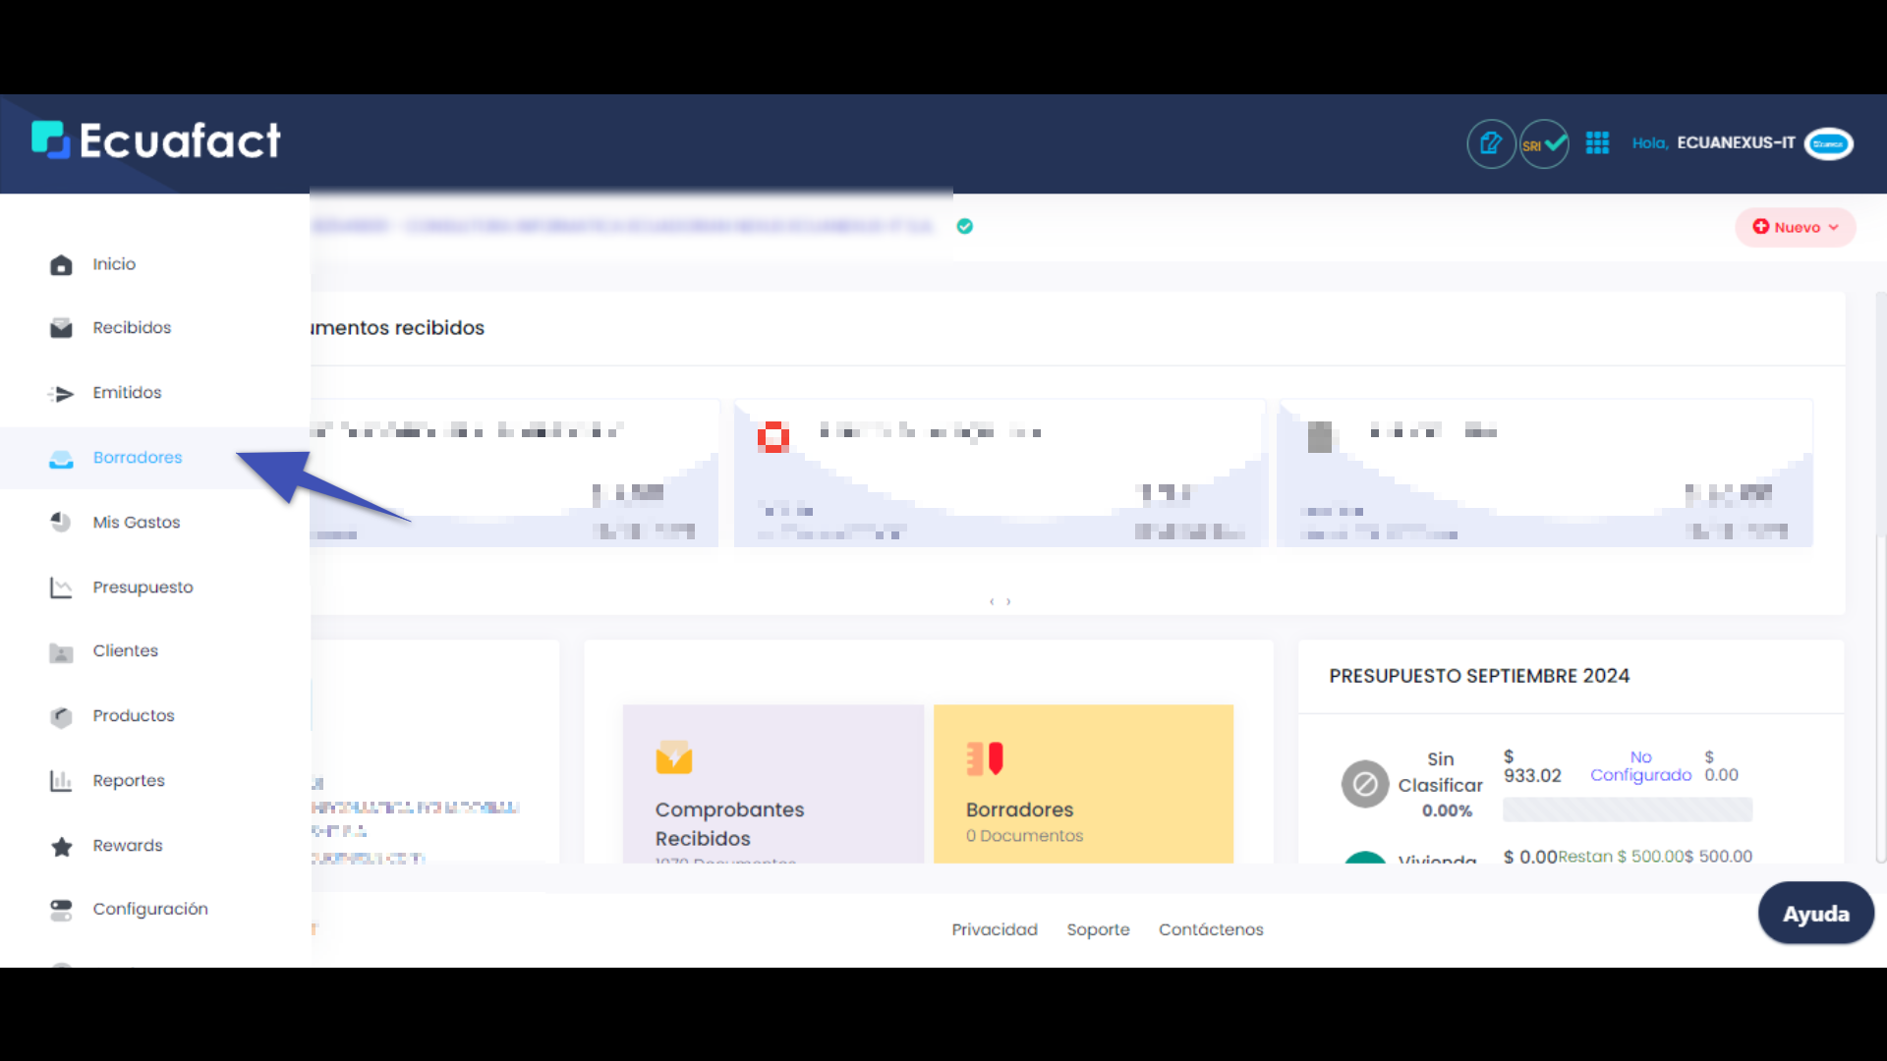
Task: Open Borradores in the sidebar
Action: point(137,458)
